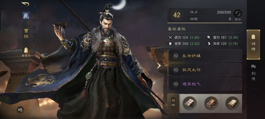Select the 重盾兵 troop type icon

coord(26,50)
